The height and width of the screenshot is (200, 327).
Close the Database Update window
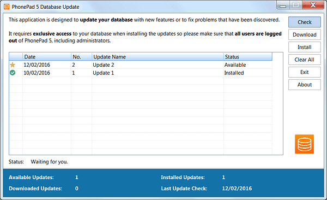pyautogui.click(x=313, y=5)
